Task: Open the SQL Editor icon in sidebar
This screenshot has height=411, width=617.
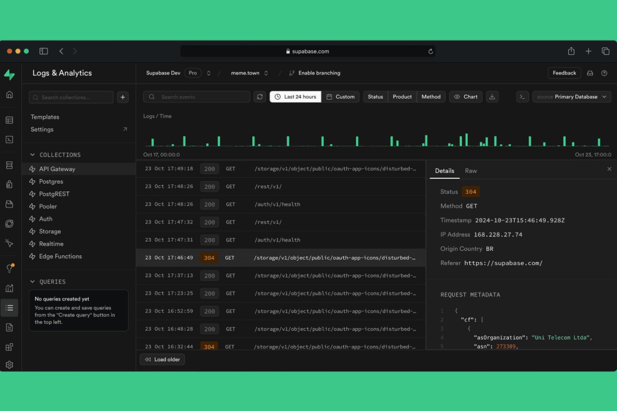Action: tap(9, 139)
